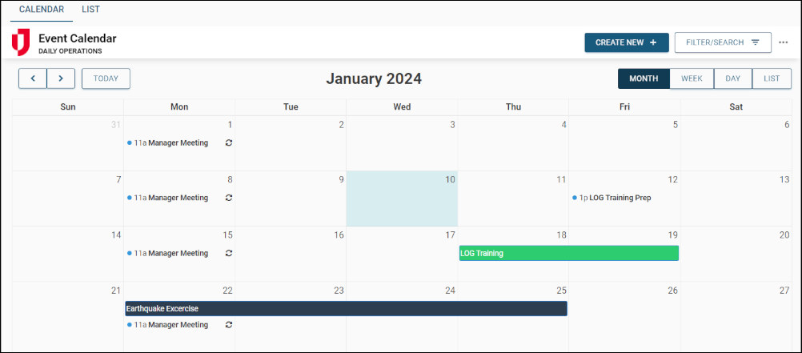Go to previous month arrow

pyautogui.click(x=33, y=78)
